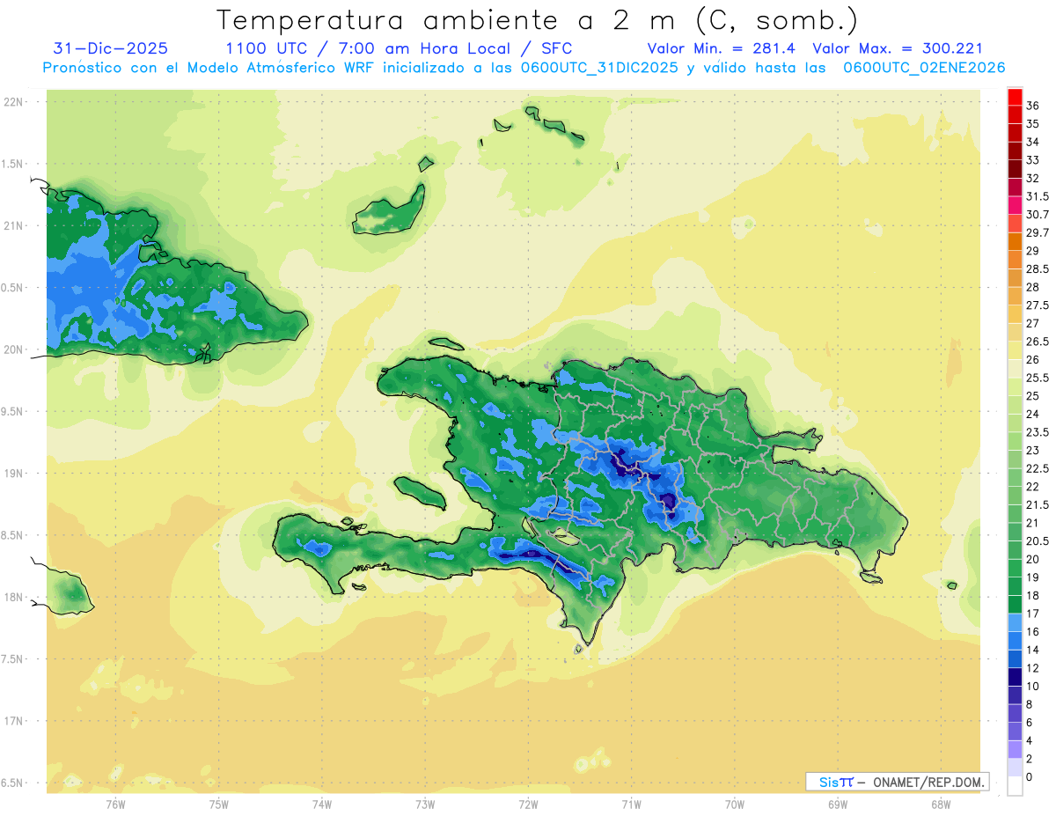Select the longitude axis label '68W'
1056x816 pixels.
click(x=941, y=805)
